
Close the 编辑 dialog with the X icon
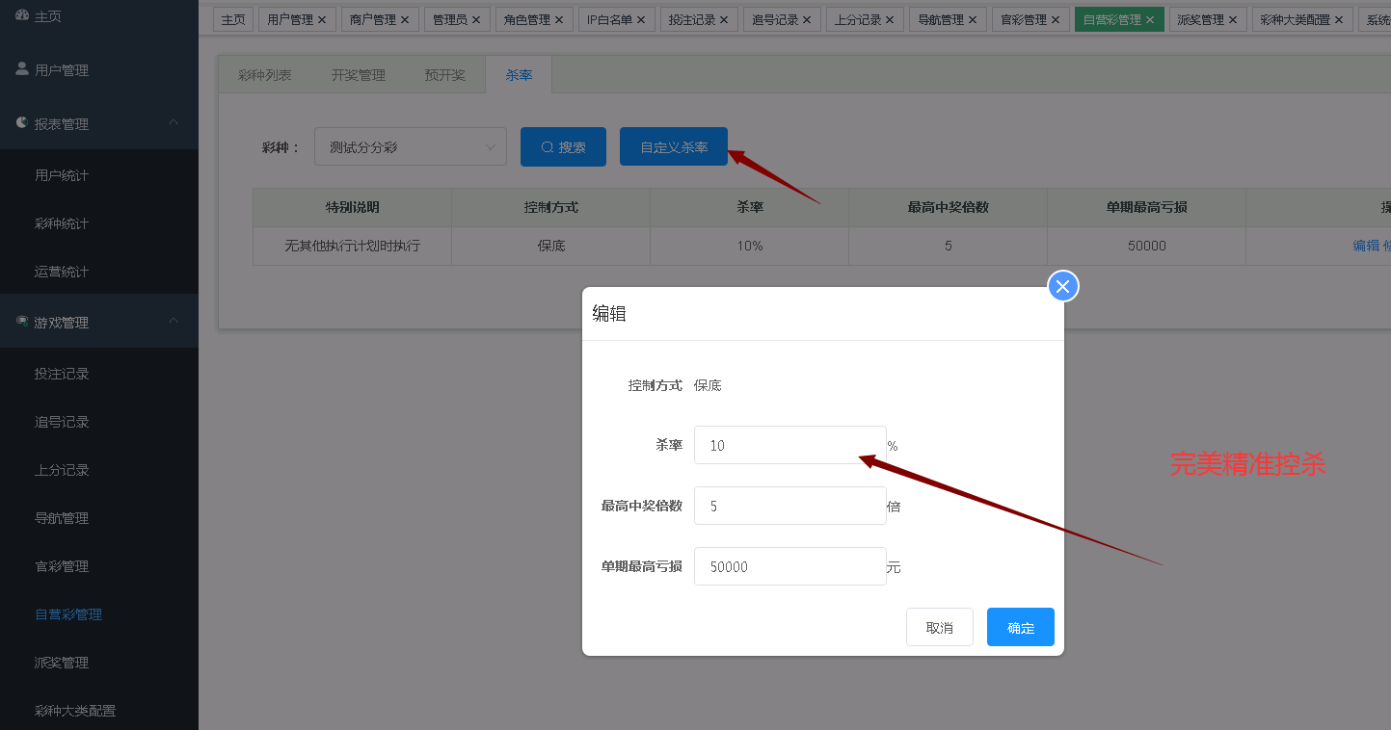(x=1062, y=286)
